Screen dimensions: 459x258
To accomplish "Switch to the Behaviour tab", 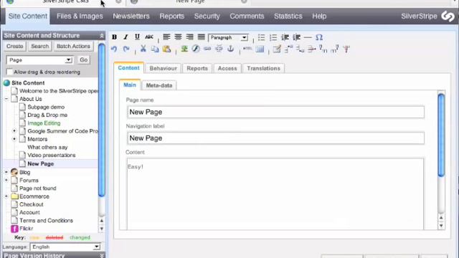I will coord(163,68).
